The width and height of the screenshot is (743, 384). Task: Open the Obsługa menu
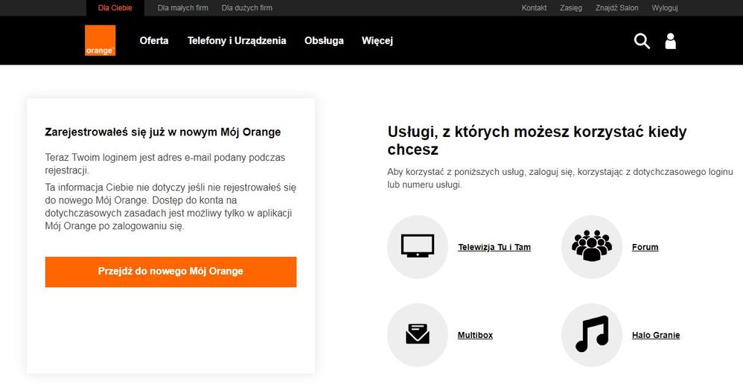[324, 41]
